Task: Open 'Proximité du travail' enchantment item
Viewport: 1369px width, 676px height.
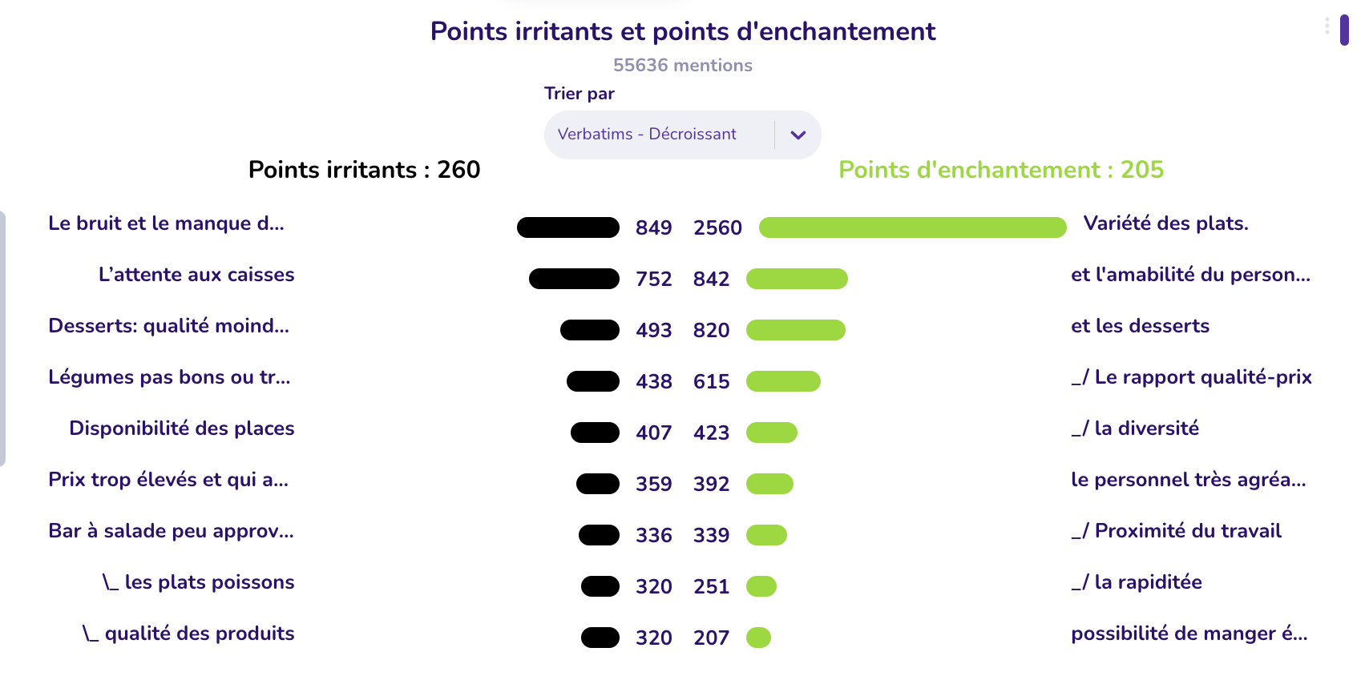Action: (x=1176, y=531)
